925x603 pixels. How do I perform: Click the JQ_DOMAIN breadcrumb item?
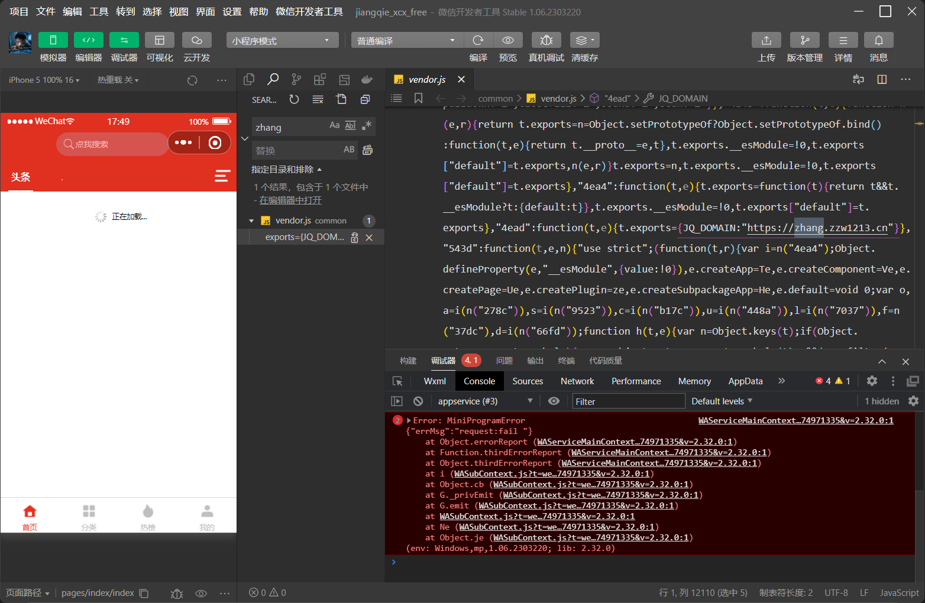pyautogui.click(x=676, y=98)
